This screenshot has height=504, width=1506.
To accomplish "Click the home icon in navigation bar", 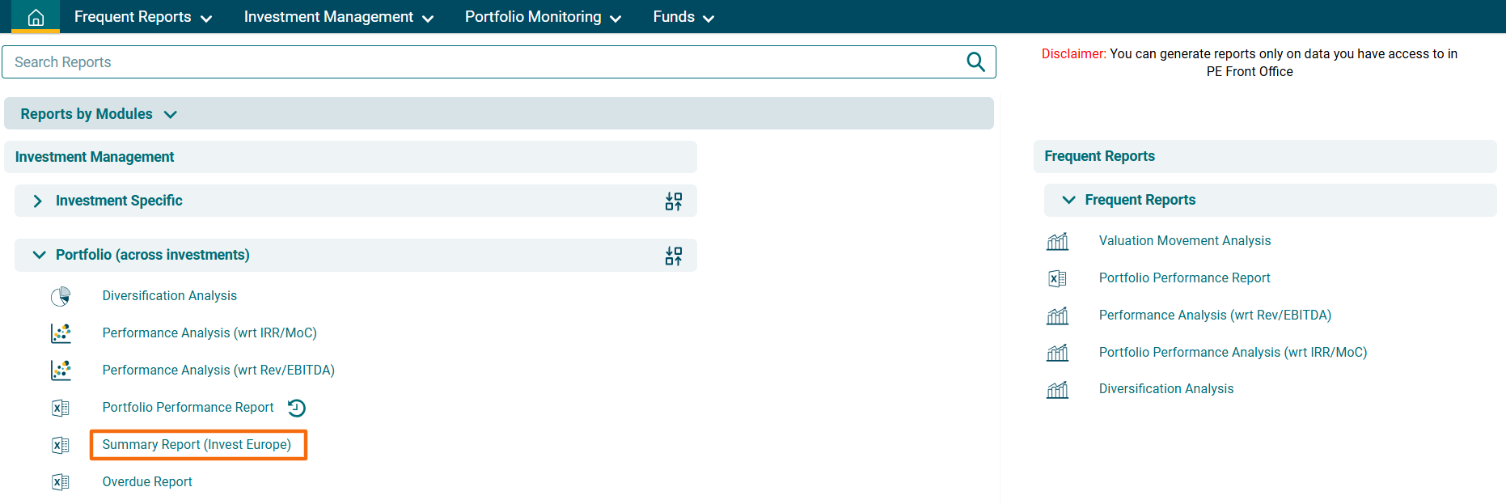I will pyautogui.click(x=36, y=17).
